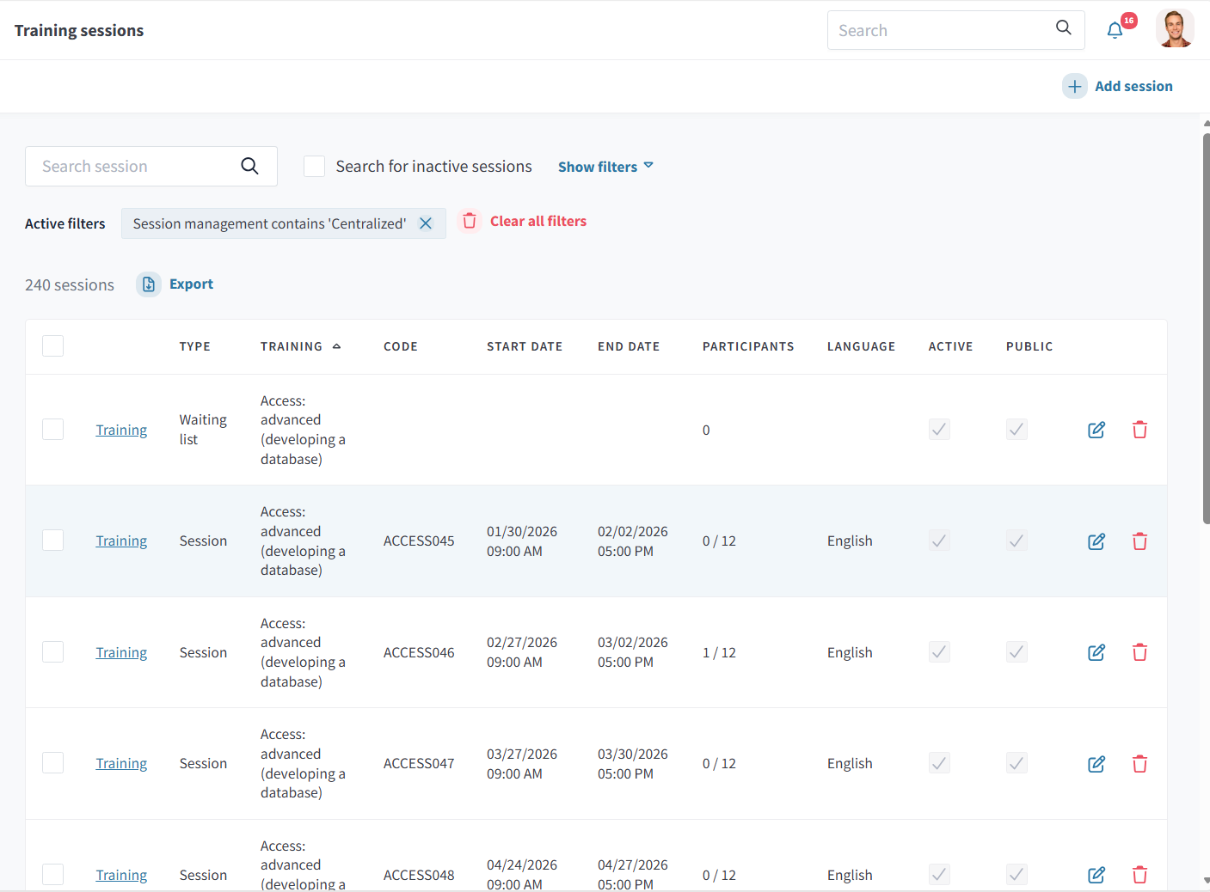Edit the ACCESS045 session with pencil icon

[1096, 541]
